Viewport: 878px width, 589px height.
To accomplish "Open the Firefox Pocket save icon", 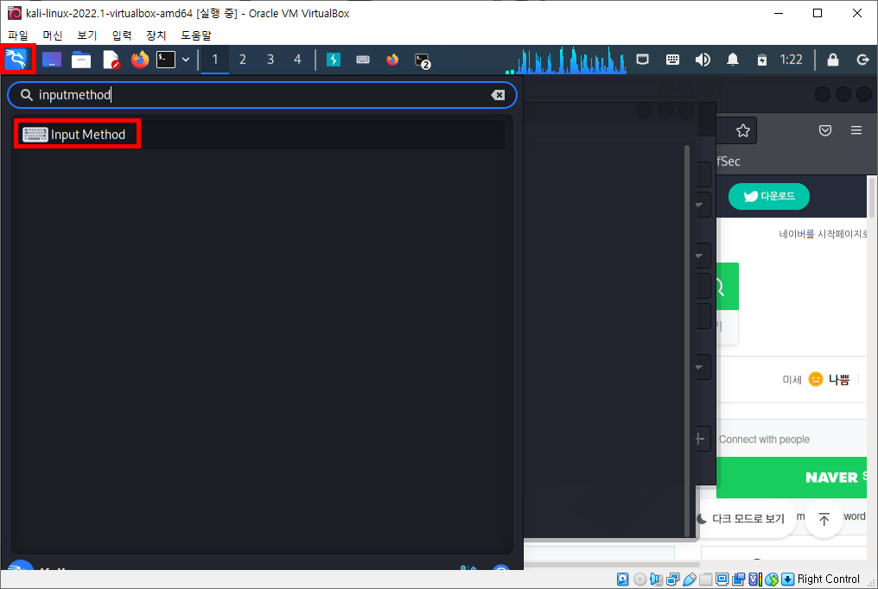I will click(825, 131).
